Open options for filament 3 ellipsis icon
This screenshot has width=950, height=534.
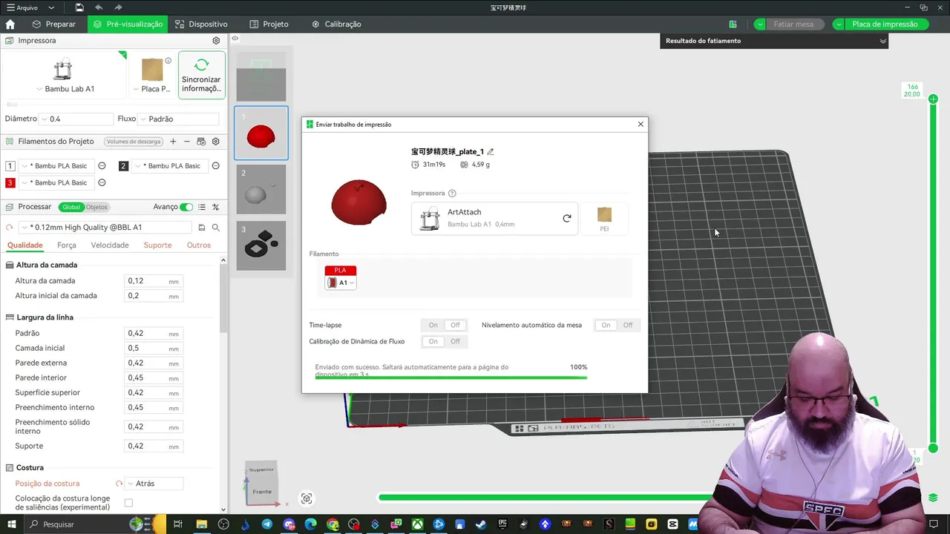pos(102,182)
